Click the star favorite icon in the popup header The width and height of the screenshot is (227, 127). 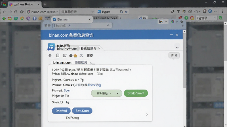point(182,22)
